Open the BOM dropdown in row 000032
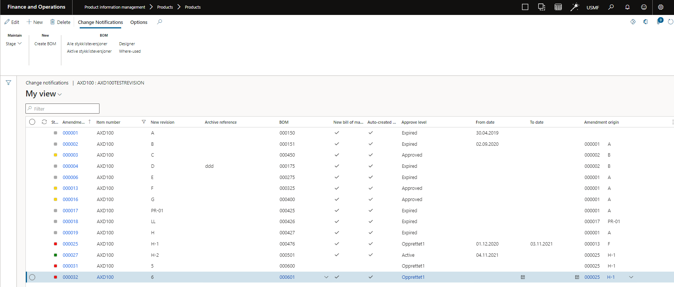The image size is (674, 287). coord(326,277)
